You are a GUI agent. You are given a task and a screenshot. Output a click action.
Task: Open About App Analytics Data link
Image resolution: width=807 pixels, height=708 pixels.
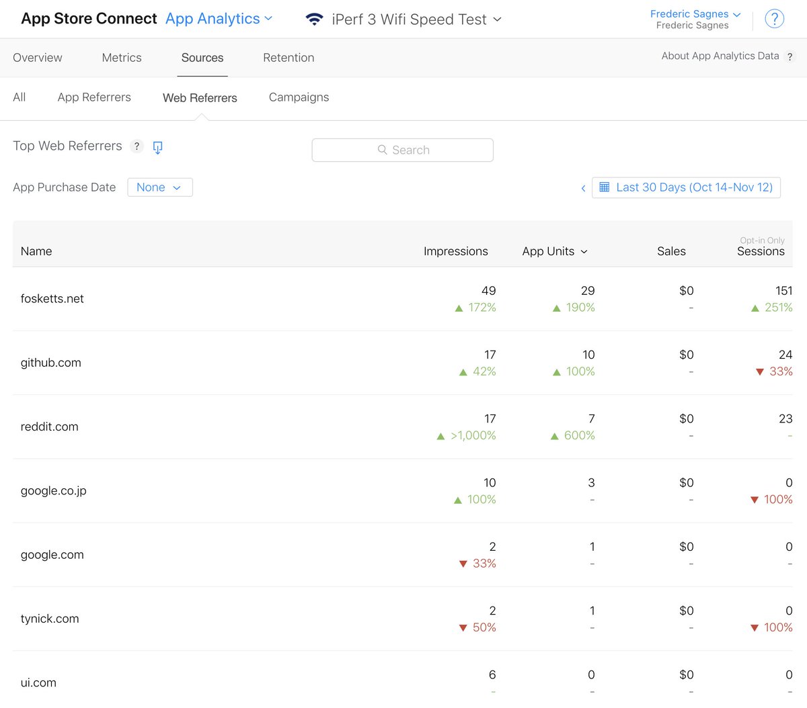(720, 56)
